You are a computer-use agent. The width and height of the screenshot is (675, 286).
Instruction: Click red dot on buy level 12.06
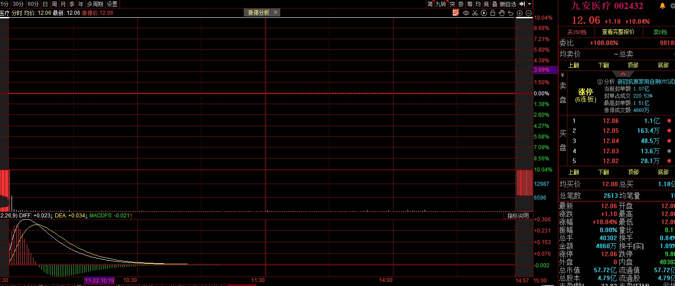[x=669, y=121]
